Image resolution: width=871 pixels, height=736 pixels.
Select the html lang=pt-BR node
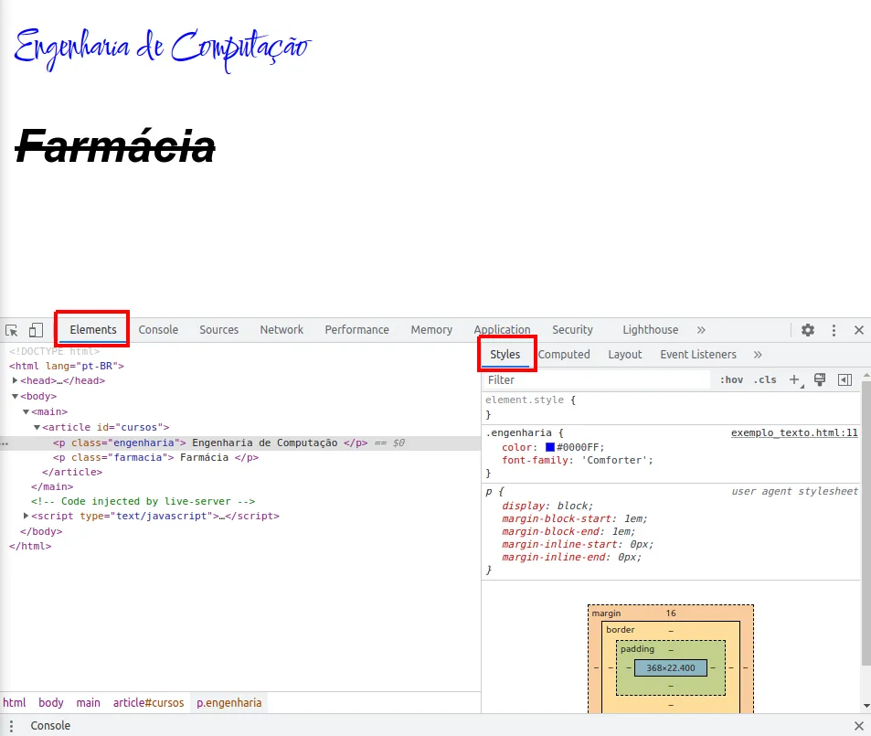click(x=67, y=366)
